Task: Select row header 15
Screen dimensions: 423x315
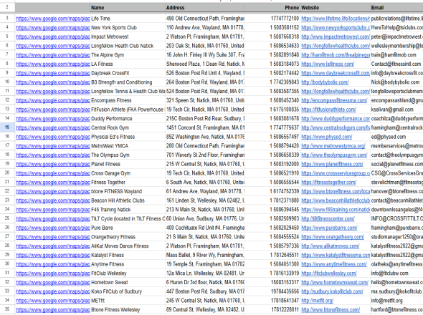Action: coord(7,127)
